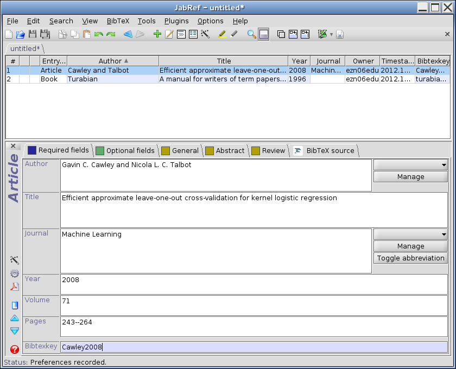Click the highlighter Mark entries icon
Screen dimensions: 456x369
[222, 34]
